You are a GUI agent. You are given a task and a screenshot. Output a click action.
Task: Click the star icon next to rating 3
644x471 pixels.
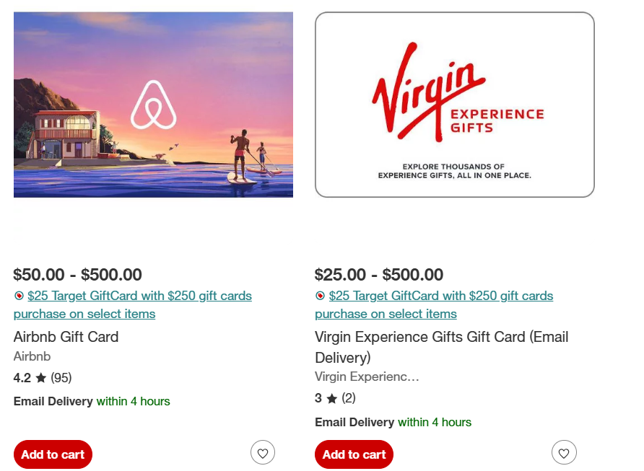[332, 398]
